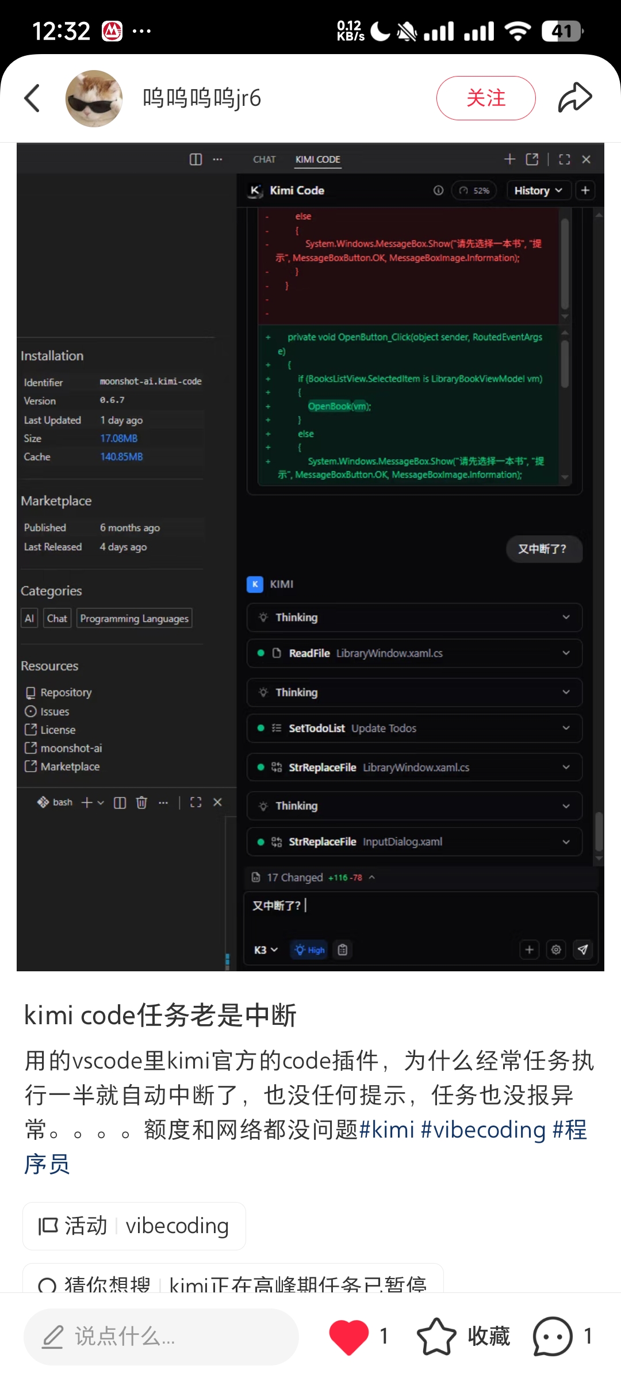Viewport: 621px width, 1381px height.
Task: Open author name 呜呜呜呜jr6
Action: (x=202, y=98)
